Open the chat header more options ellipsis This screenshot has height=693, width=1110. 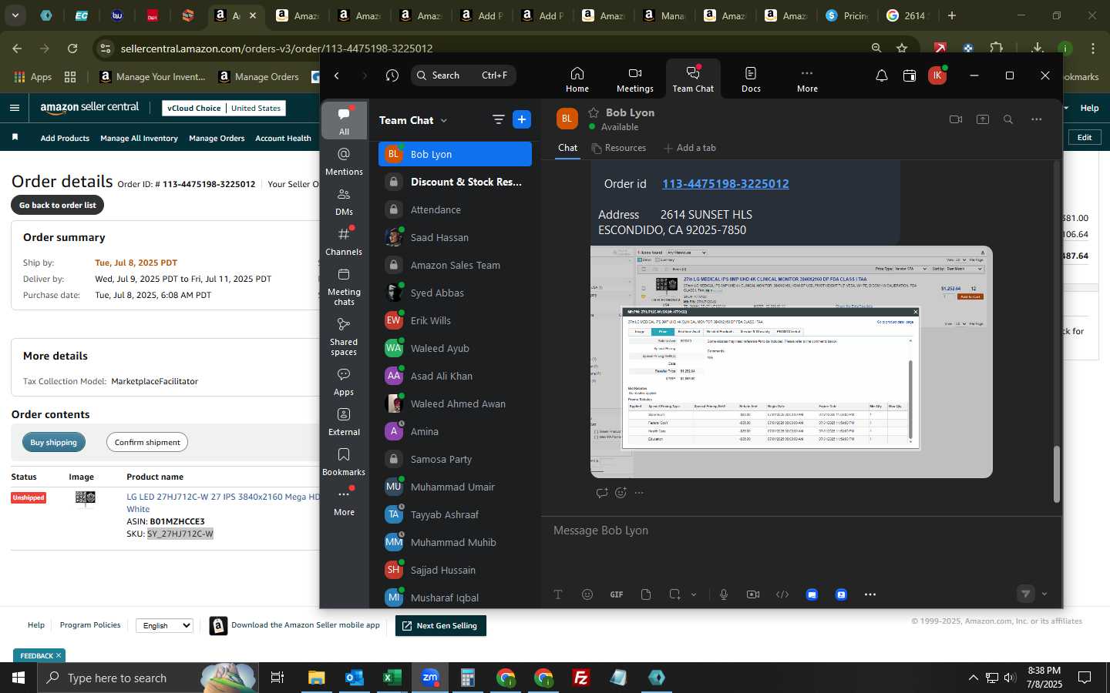tap(1037, 119)
